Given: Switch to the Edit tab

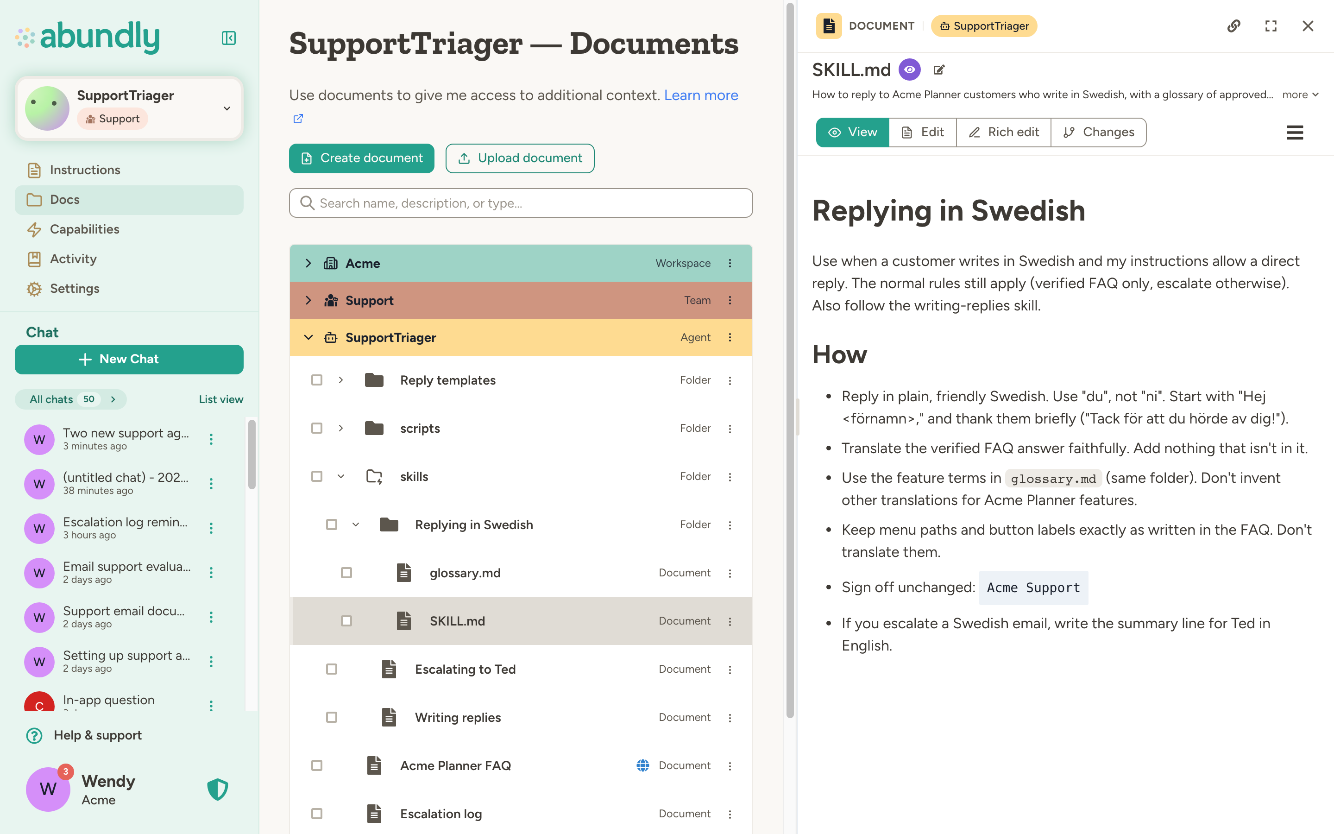Looking at the screenshot, I should pyautogui.click(x=922, y=133).
